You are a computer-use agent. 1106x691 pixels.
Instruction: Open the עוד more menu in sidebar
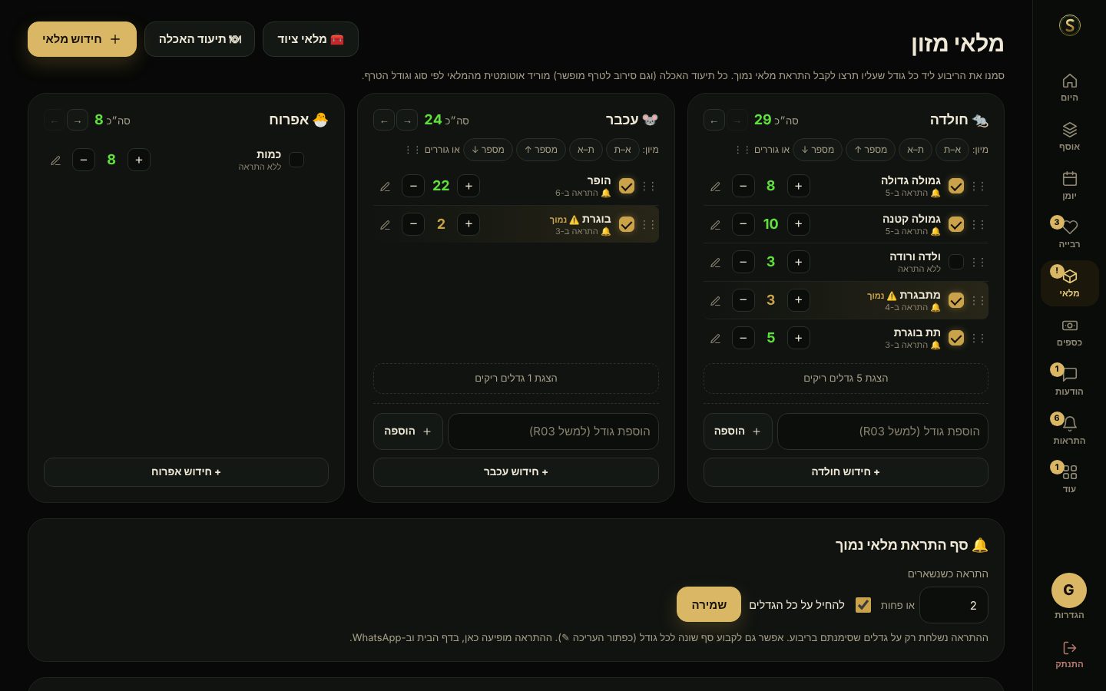point(1069,479)
